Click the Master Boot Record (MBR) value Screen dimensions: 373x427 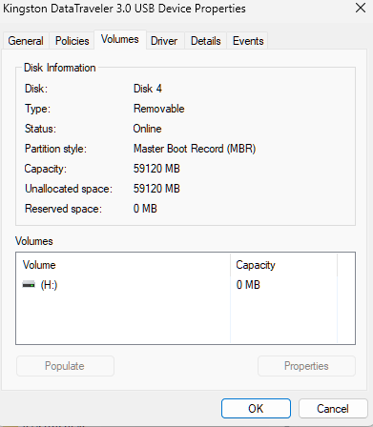click(x=195, y=149)
